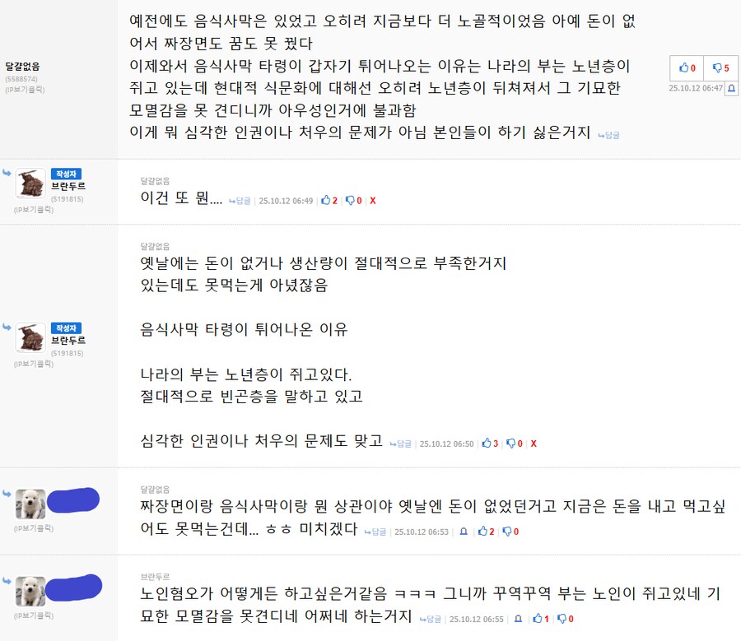Open 브란두르's profile picture on the first reply
The image size is (741, 641).
pyautogui.click(x=30, y=183)
